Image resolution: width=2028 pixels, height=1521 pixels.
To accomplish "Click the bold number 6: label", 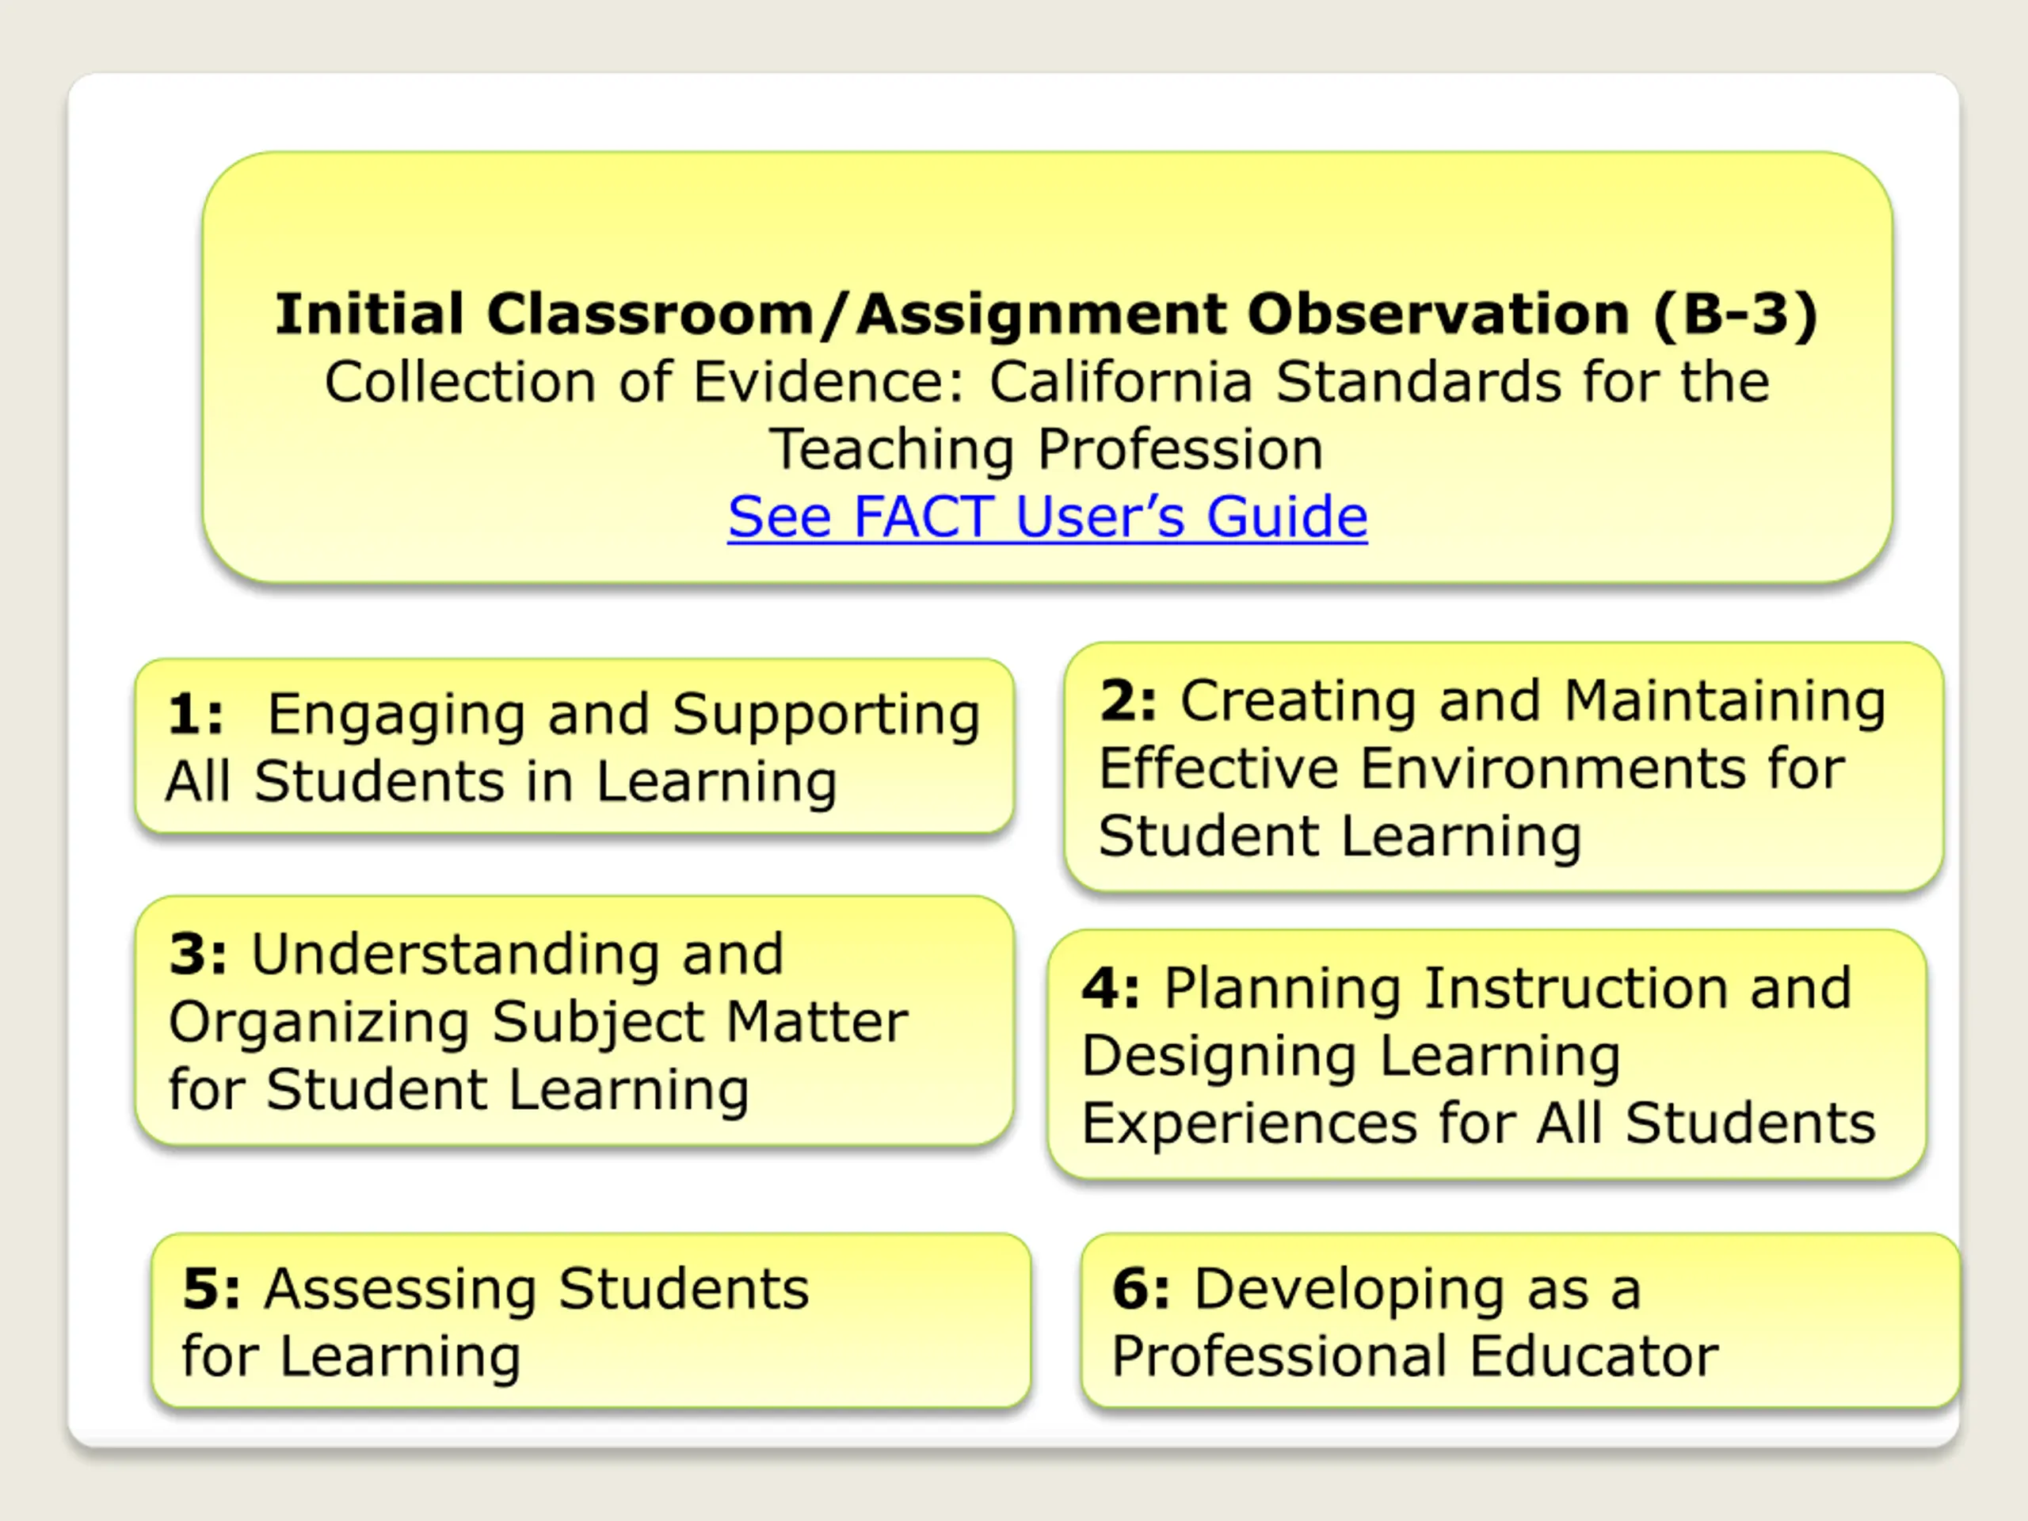I will 1142,1289.
